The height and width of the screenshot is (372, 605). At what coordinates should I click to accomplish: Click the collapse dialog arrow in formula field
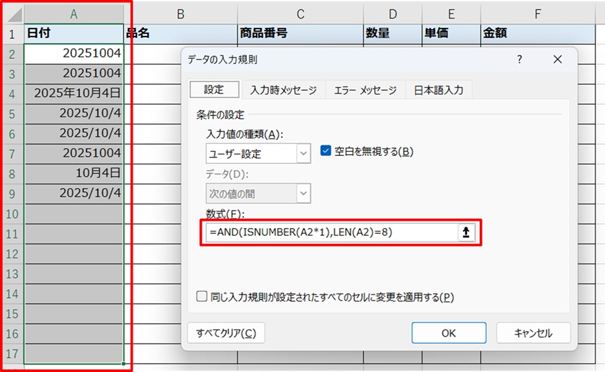(x=466, y=232)
